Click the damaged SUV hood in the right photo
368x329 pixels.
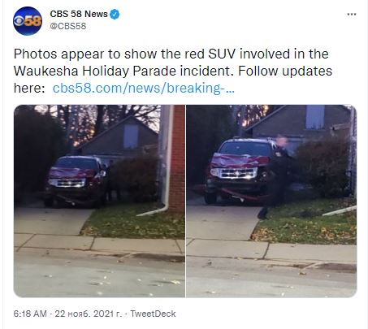238,161
